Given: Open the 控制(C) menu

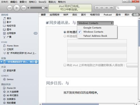Looking at the screenshot, I should (33, 2).
